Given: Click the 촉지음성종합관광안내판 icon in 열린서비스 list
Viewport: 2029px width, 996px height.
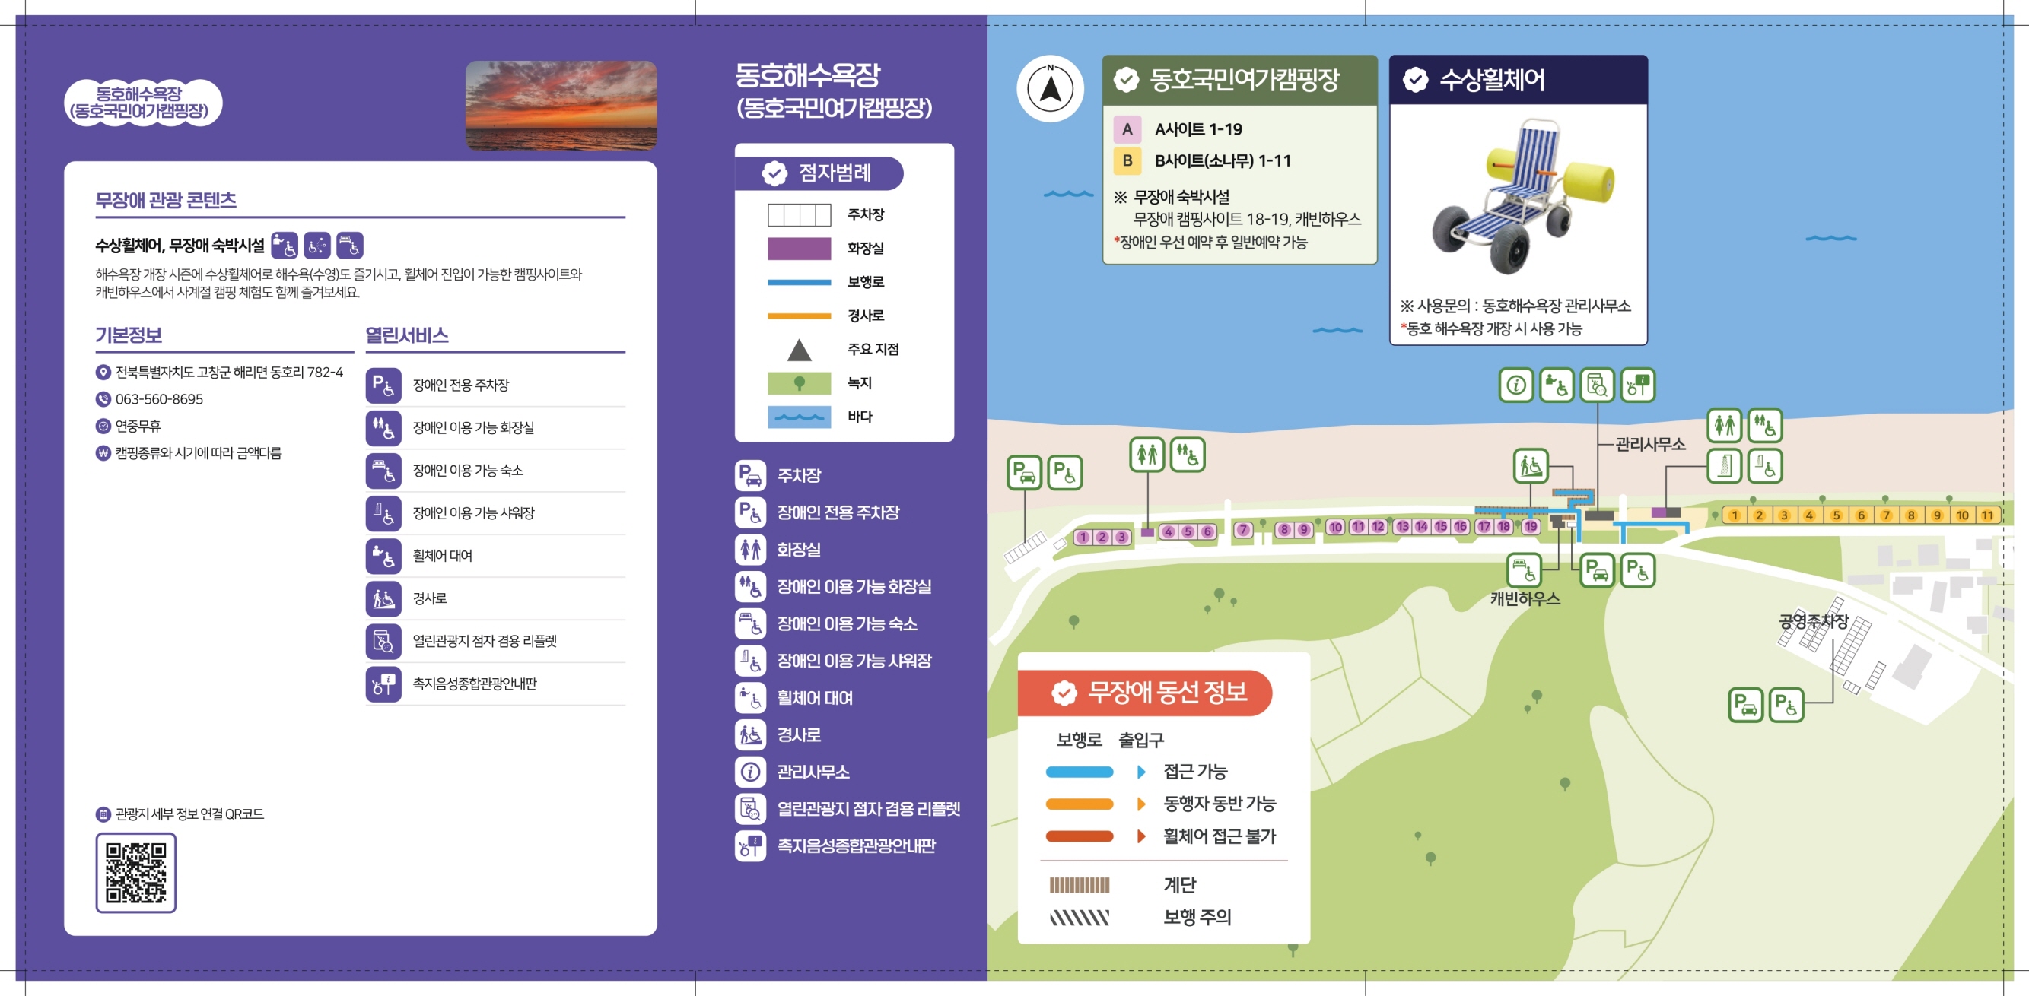Looking at the screenshot, I should 383,684.
